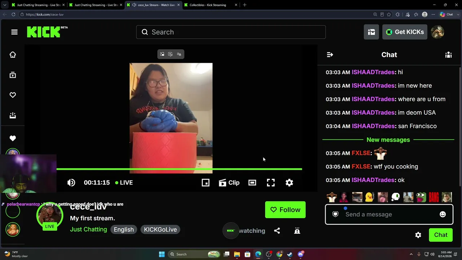Click the video seek progress bar
Image resolution: width=462 pixels, height=260 pixels.
click(x=179, y=169)
